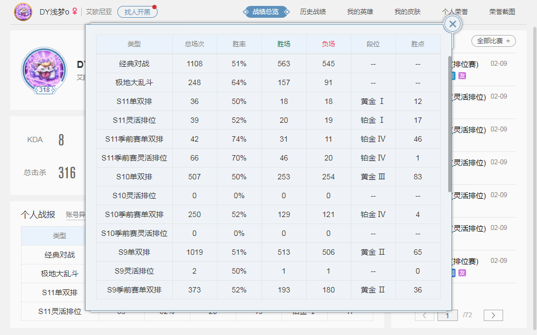
Task: Click the 胜率 column header
Action: point(239,44)
